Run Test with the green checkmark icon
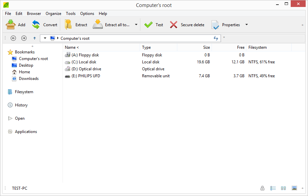The height and width of the screenshot is (196, 308). pyautogui.click(x=148, y=25)
